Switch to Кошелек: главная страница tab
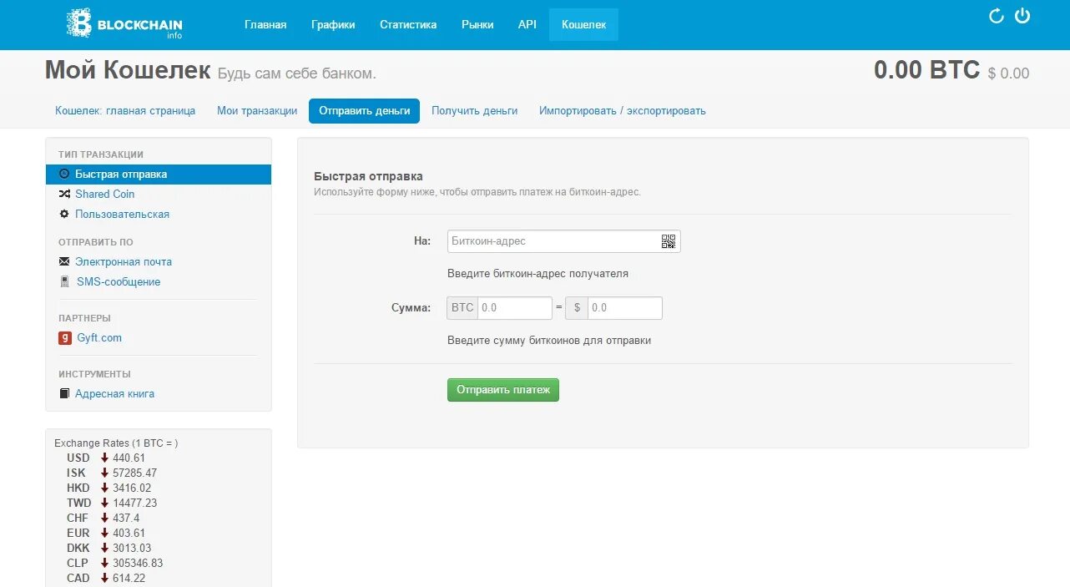The height and width of the screenshot is (587, 1070). tap(125, 110)
